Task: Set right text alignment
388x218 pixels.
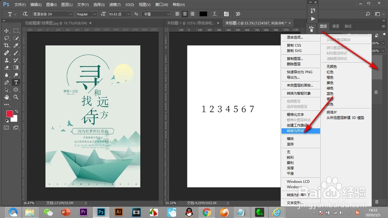Action: point(192,14)
